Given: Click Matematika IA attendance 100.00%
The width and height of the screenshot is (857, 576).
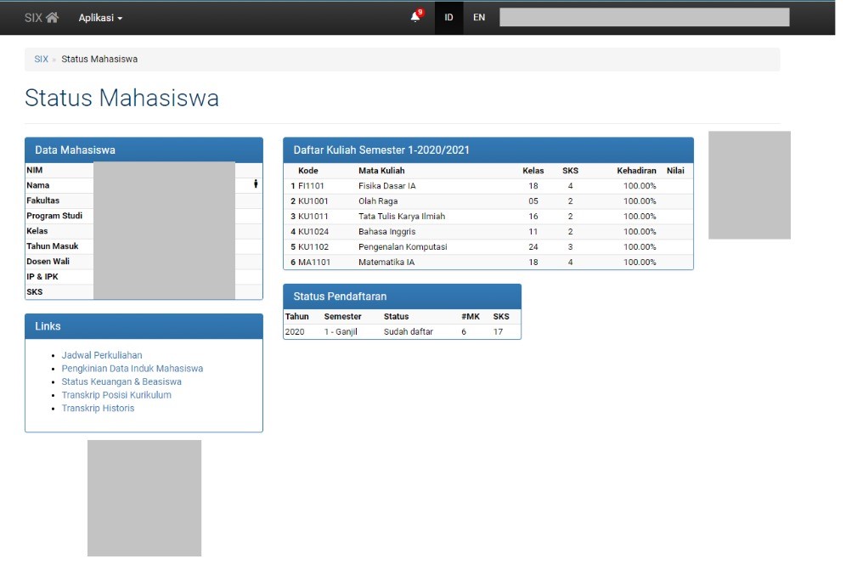Looking at the screenshot, I should pyautogui.click(x=640, y=263).
